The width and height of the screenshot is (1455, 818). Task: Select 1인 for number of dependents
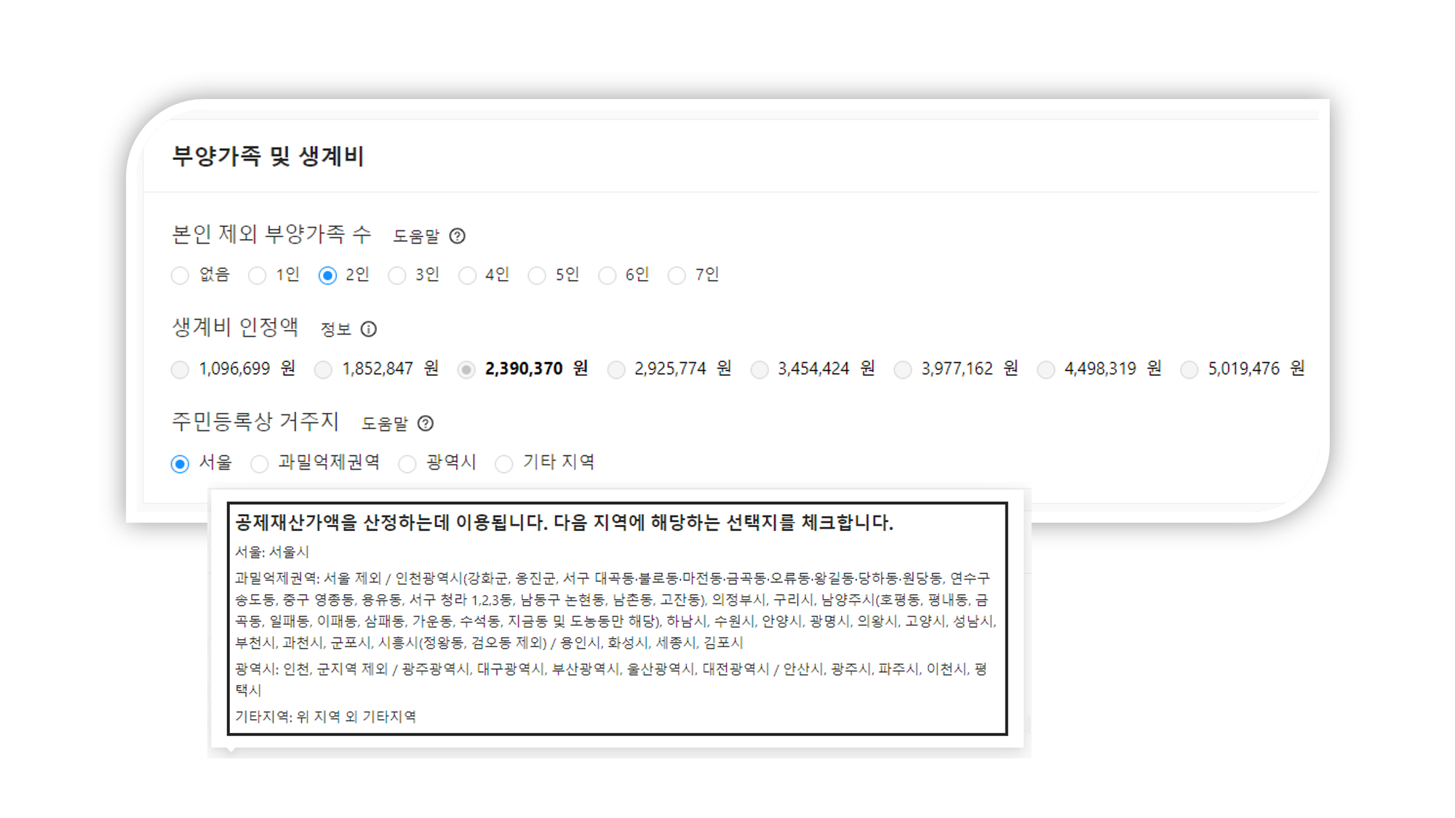click(257, 276)
